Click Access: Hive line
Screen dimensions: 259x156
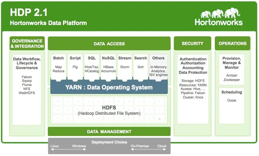click(193, 89)
